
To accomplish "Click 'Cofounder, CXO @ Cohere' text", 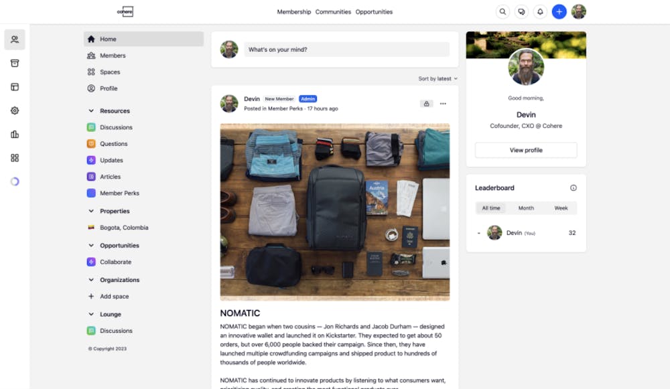I will pos(526,126).
